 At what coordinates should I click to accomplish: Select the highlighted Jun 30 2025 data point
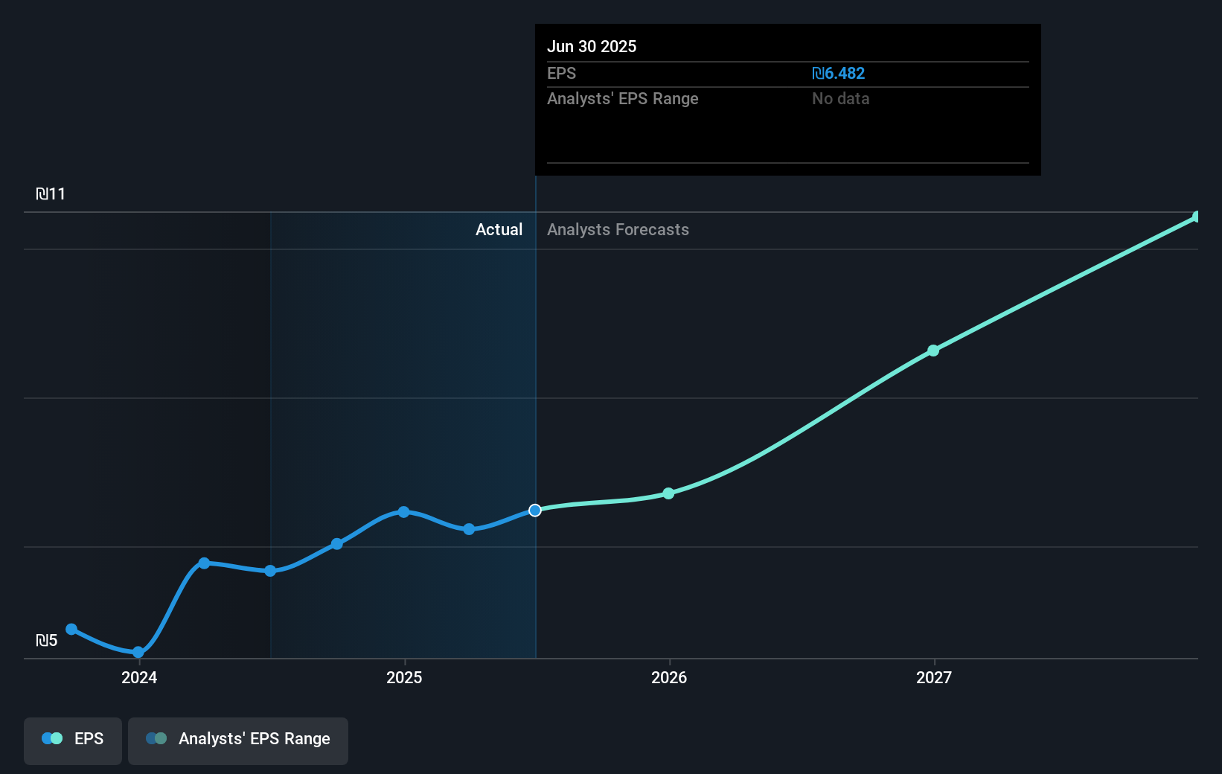[534, 511]
